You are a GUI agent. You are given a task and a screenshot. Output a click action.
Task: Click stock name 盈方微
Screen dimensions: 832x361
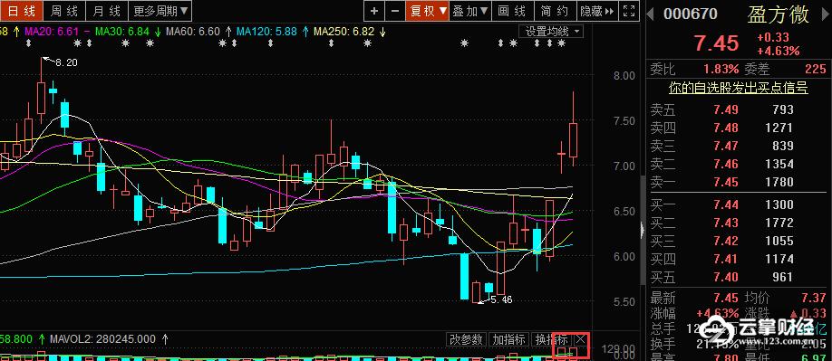pos(779,14)
